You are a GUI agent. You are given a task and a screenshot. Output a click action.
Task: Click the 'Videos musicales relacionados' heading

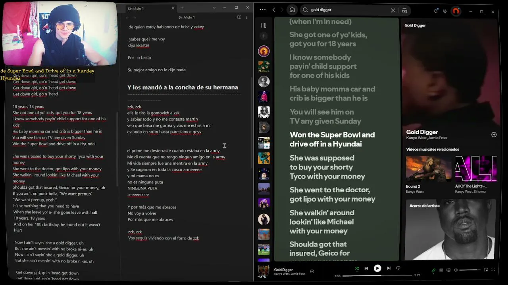click(432, 150)
